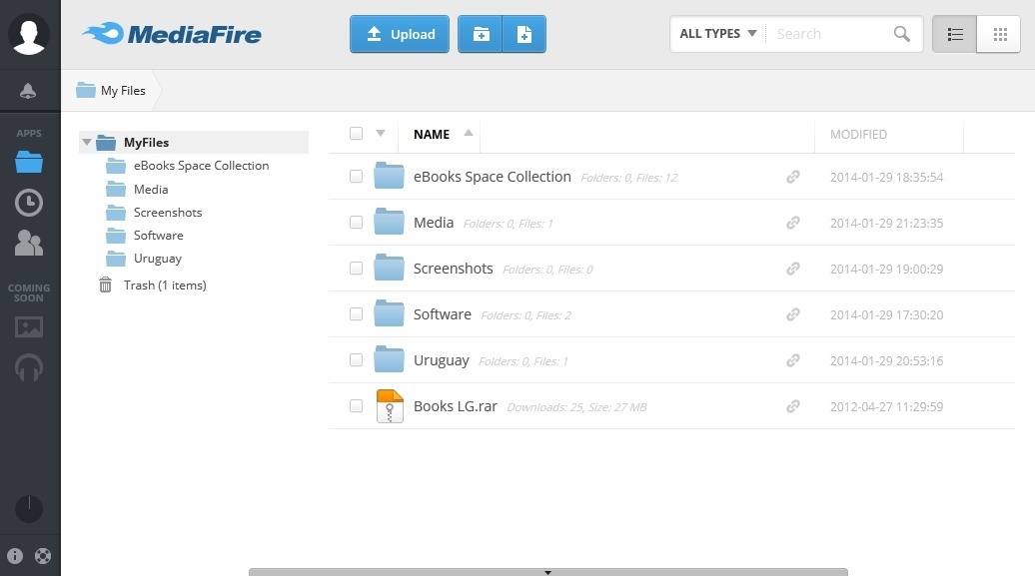Select the My Files folder icon in sidebar
The height and width of the screenshot is (576, 1035).
(x=29, y=160)
